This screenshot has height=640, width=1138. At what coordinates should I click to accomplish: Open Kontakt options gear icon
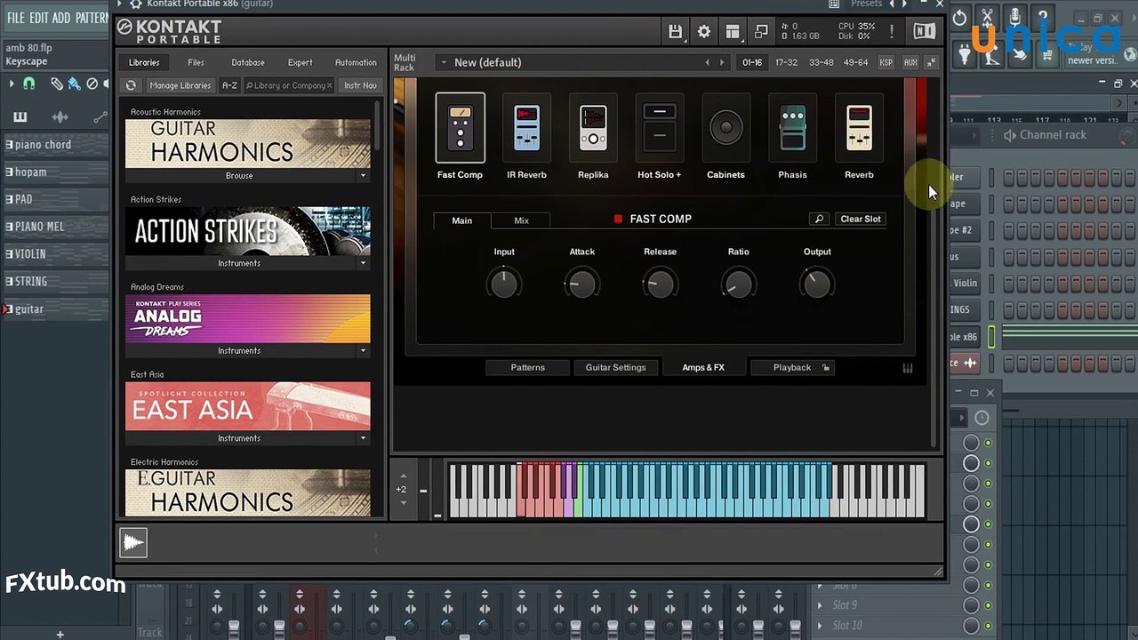click(704, 32)
